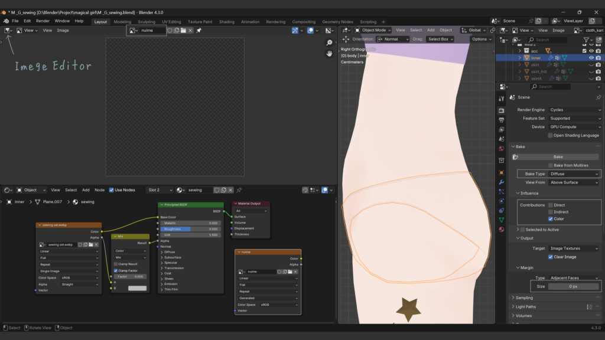Open the Render menu in top bar
The height and width of the screenshot is (340, 605).
click(43, 21)
